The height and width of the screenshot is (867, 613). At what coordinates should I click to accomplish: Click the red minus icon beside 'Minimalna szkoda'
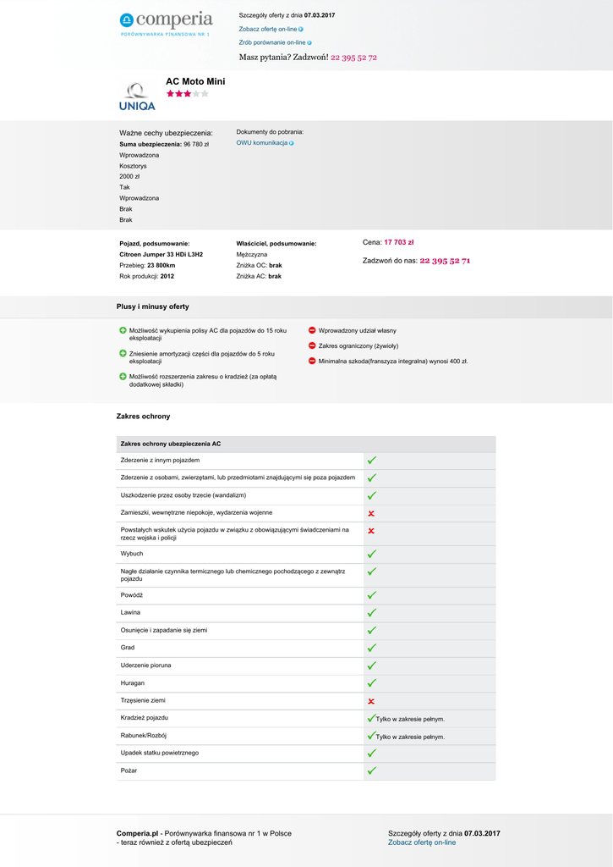pos(312,361)
